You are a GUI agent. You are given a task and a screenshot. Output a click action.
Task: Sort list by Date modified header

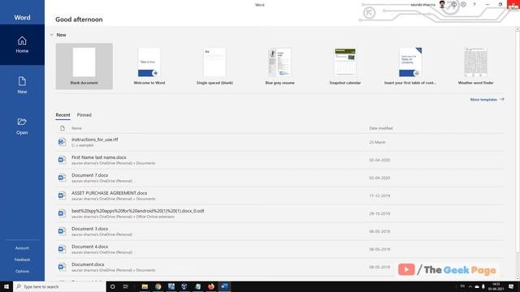pyautogui.click(x=381, y=128)
